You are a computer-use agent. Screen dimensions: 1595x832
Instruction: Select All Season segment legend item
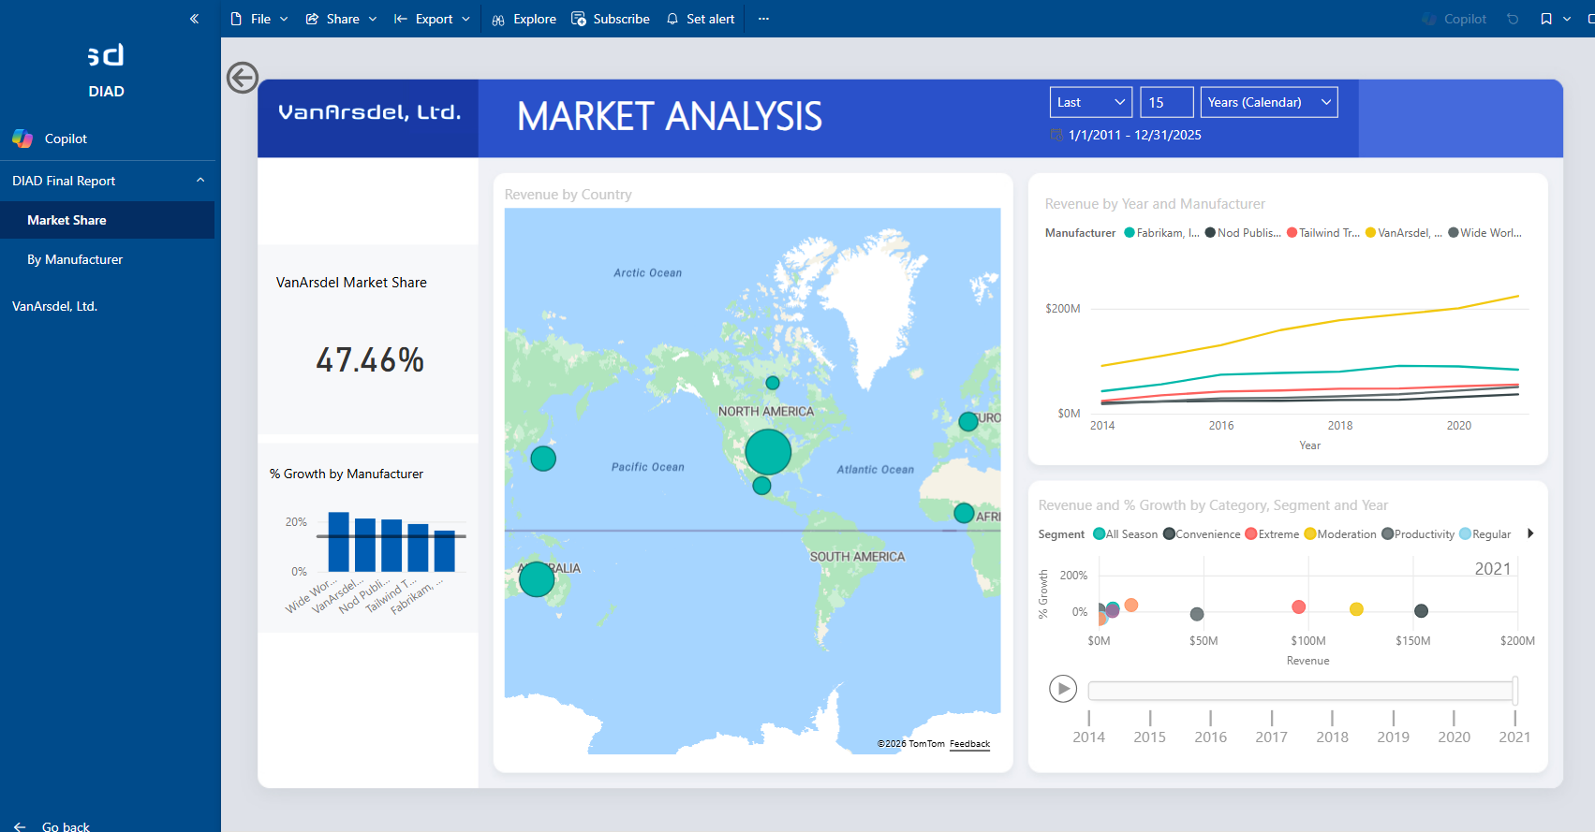click(x=1126, y=534)
